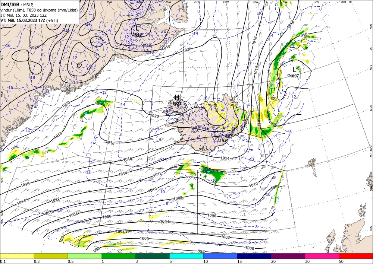Click the L low marker above 1007
This screenshot has height=264, width=373.
(x=295, y=70)
